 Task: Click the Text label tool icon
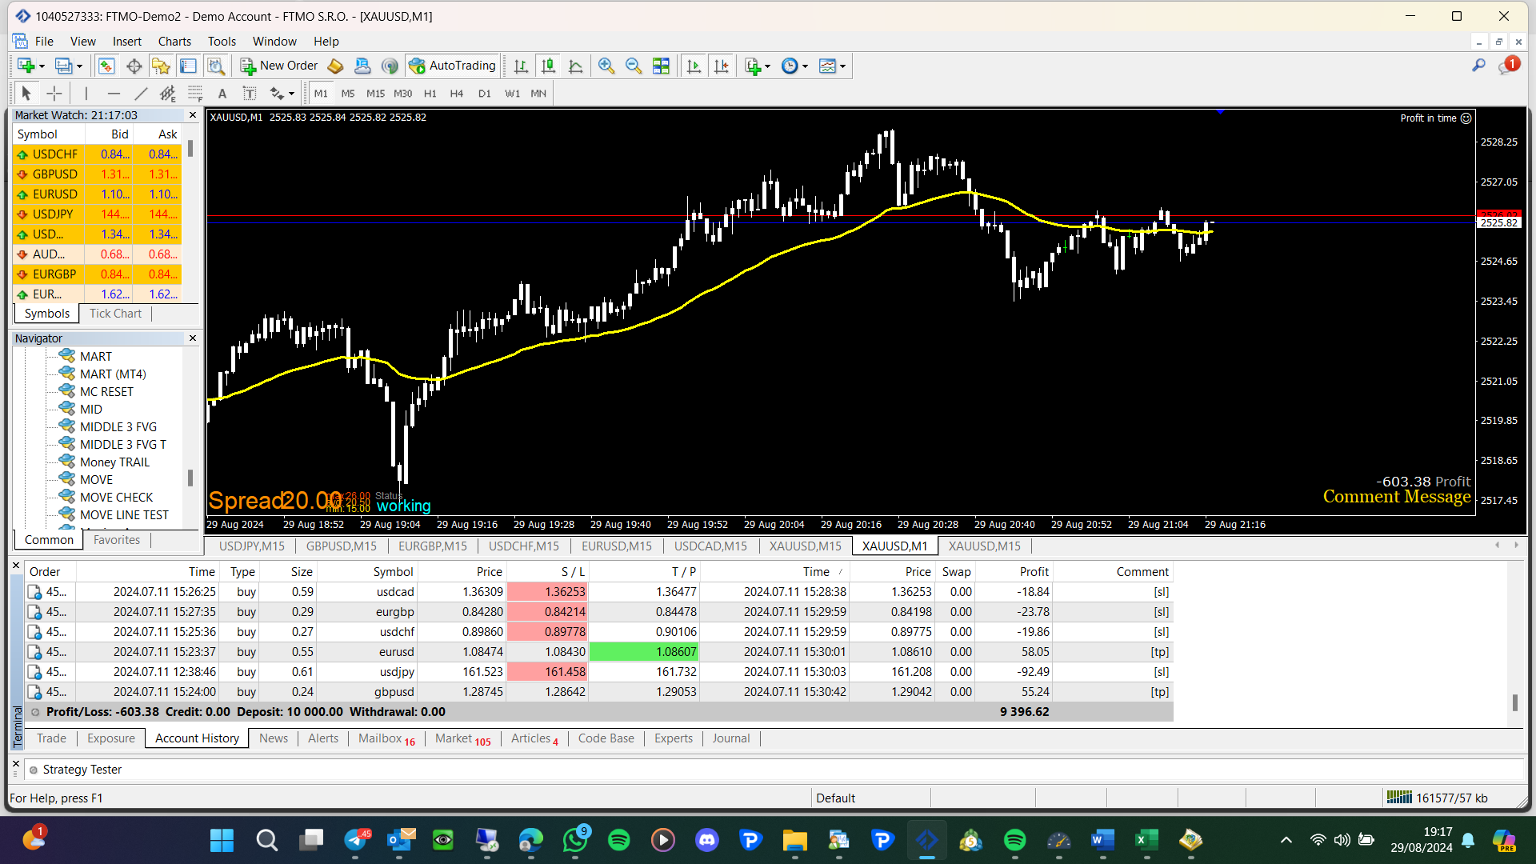coord(250,94)
